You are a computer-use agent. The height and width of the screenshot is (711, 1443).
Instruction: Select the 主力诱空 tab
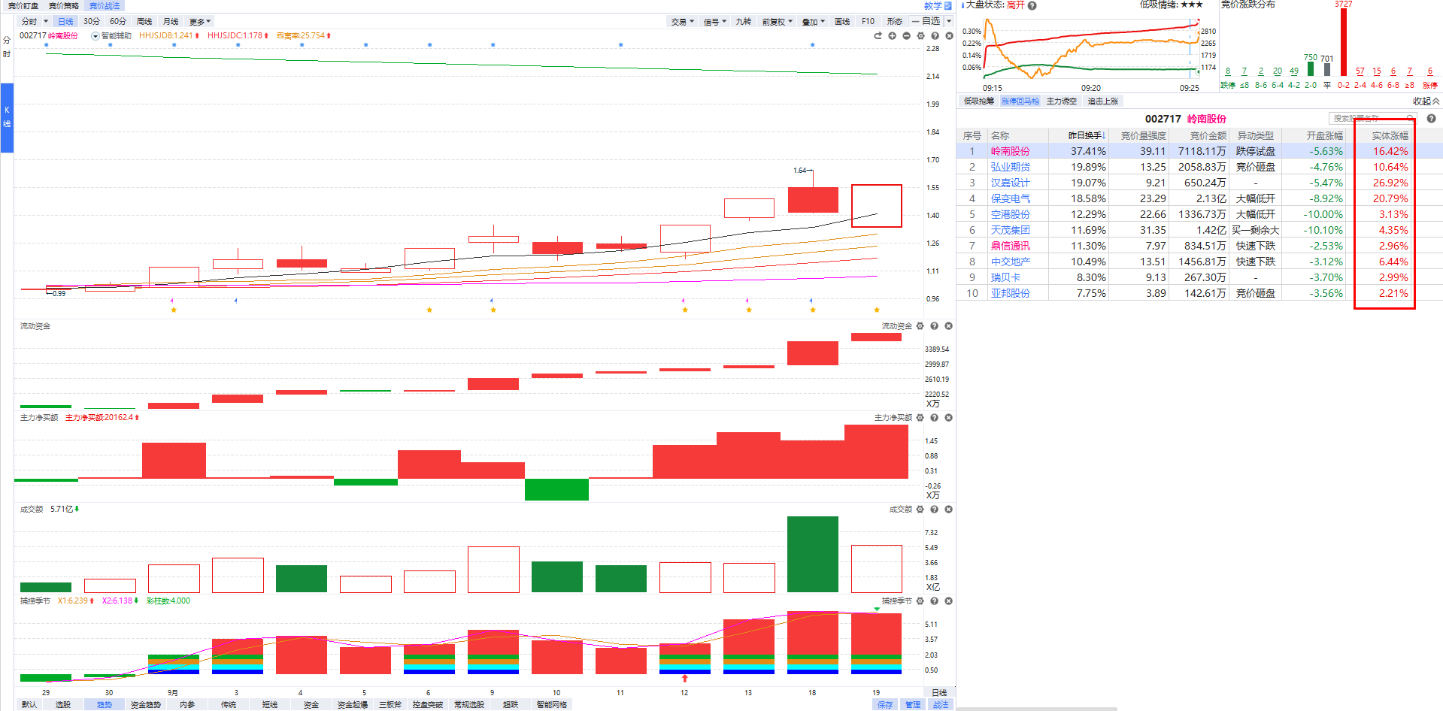[x=1062, y=101]
